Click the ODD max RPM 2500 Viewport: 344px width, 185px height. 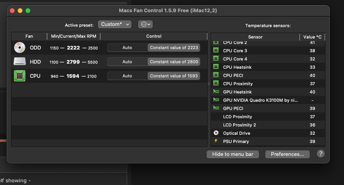(x=93, y=48)
